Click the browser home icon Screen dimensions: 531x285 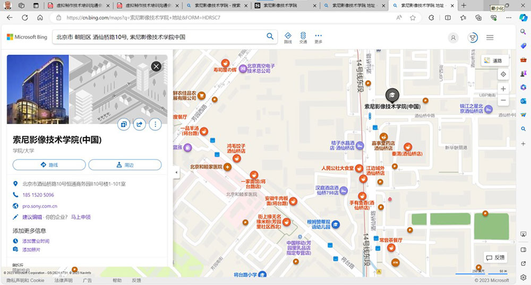click(x=40, y=18)
